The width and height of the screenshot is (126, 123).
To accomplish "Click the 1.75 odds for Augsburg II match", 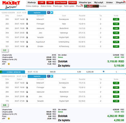I will (116, 42).
